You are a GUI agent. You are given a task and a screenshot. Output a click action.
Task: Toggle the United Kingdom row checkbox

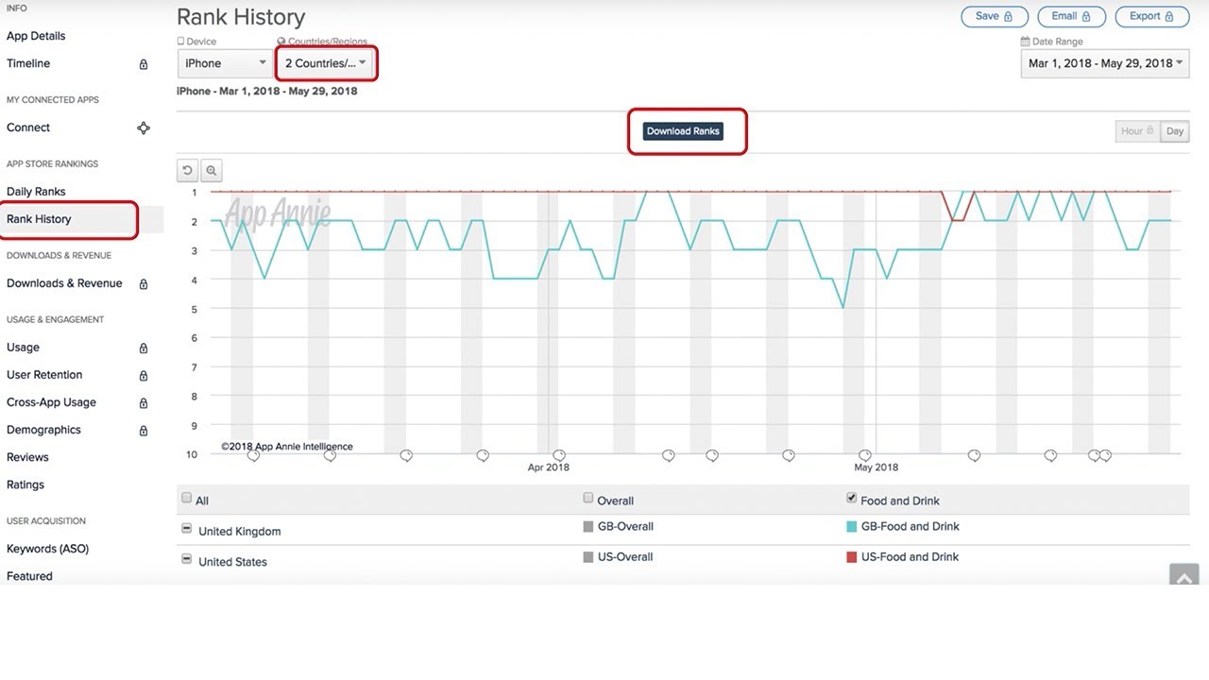187,529
